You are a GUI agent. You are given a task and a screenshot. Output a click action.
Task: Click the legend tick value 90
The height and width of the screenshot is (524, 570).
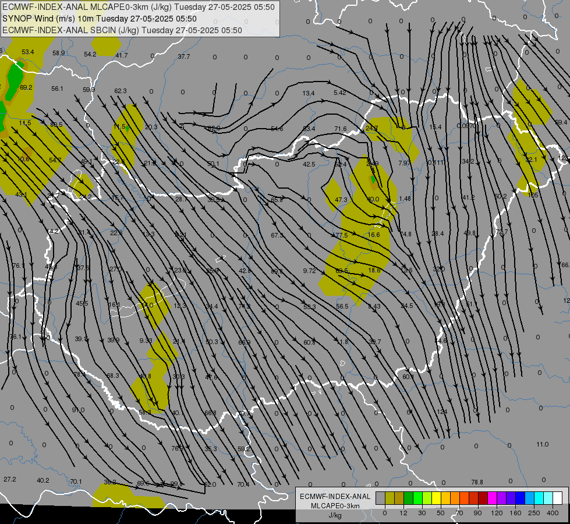click(x=477, y=513)
